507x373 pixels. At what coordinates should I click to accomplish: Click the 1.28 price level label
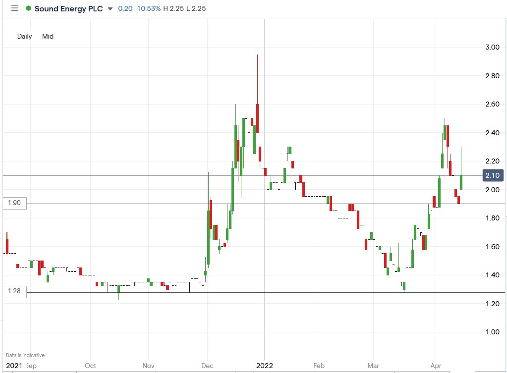pos(13,292)
